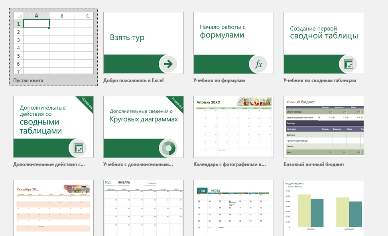Screen dimensions: 388x236
Task: Click 'Календарь с фотографиями в...' label
Action: (230, 164)
